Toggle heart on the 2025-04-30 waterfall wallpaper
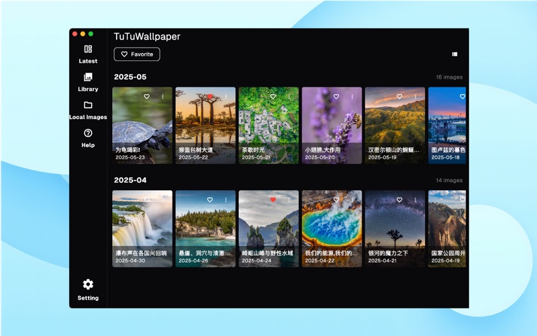The height and width of the screenshot is (336, 537). tap(146, 200)
